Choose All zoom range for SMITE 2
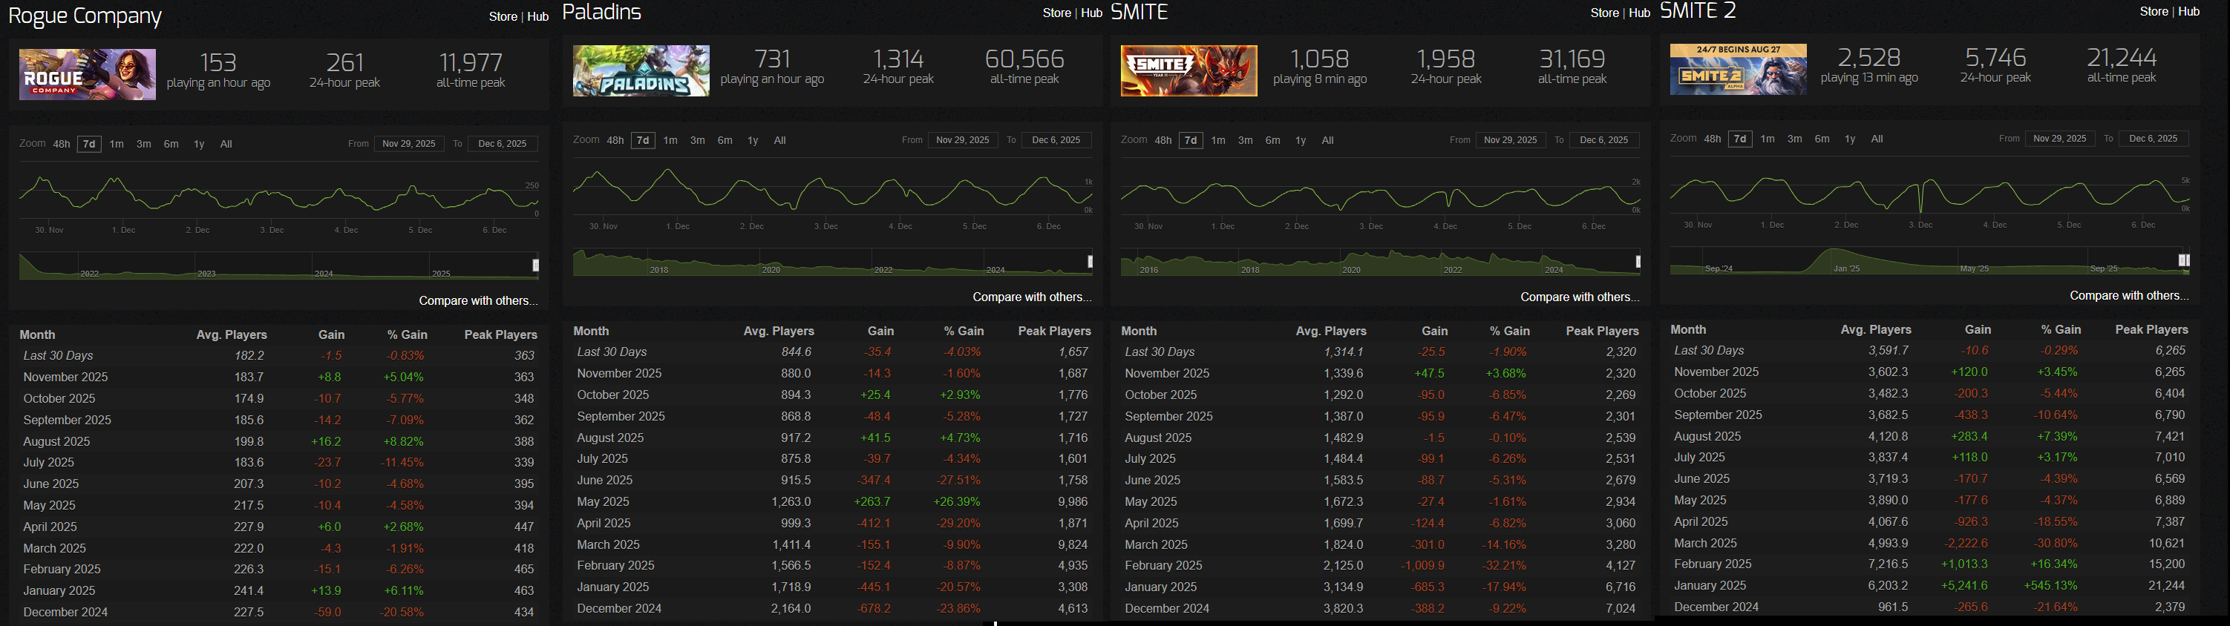This screenshot has width=2230, height=626. [x=1876, y=139]
